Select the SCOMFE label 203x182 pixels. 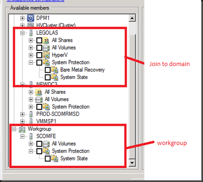click(46, 136)
